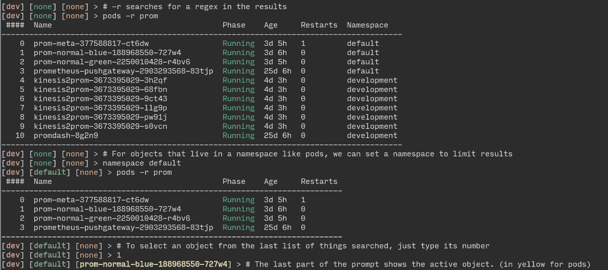Click the comment about selecting an object by number

click(x=303, y=246)
